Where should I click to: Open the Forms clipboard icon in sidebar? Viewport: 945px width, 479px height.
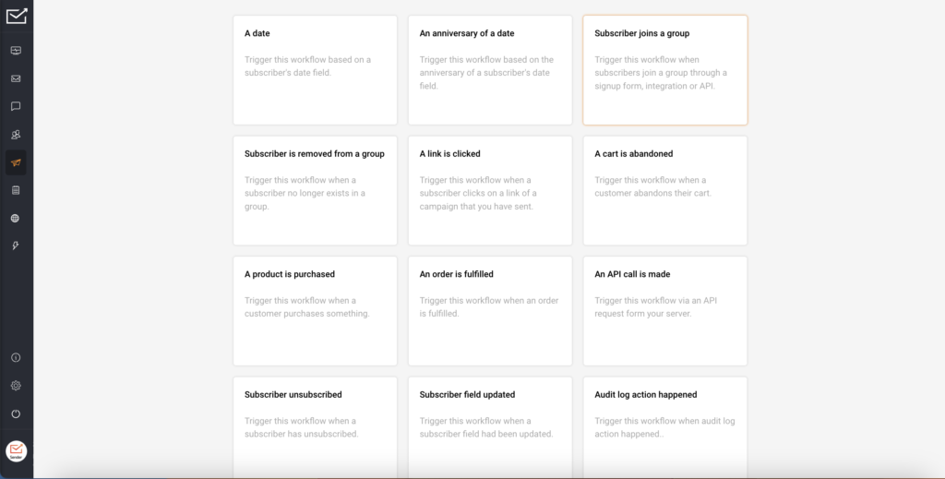pyautogui.click(x=16, y=190)
